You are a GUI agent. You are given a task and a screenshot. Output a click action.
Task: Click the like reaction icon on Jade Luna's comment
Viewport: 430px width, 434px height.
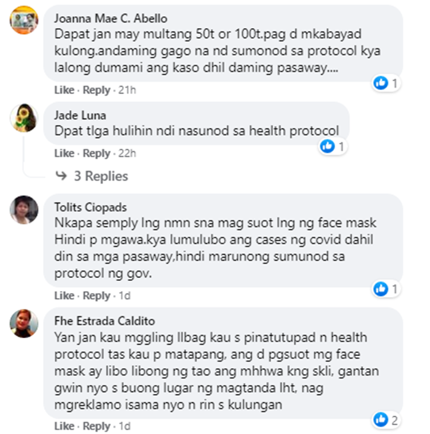tap(327, 146)
